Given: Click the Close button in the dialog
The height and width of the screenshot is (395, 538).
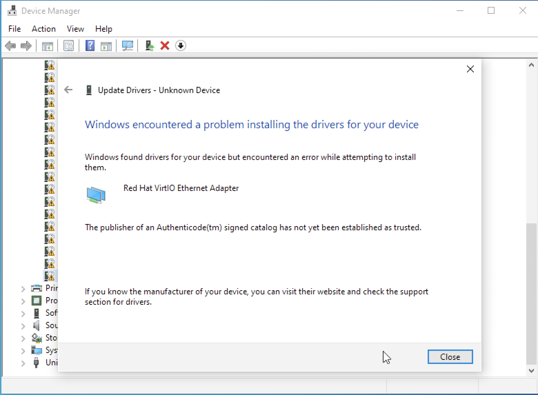Looking at the screenshot, I should (x=450, y=357).
